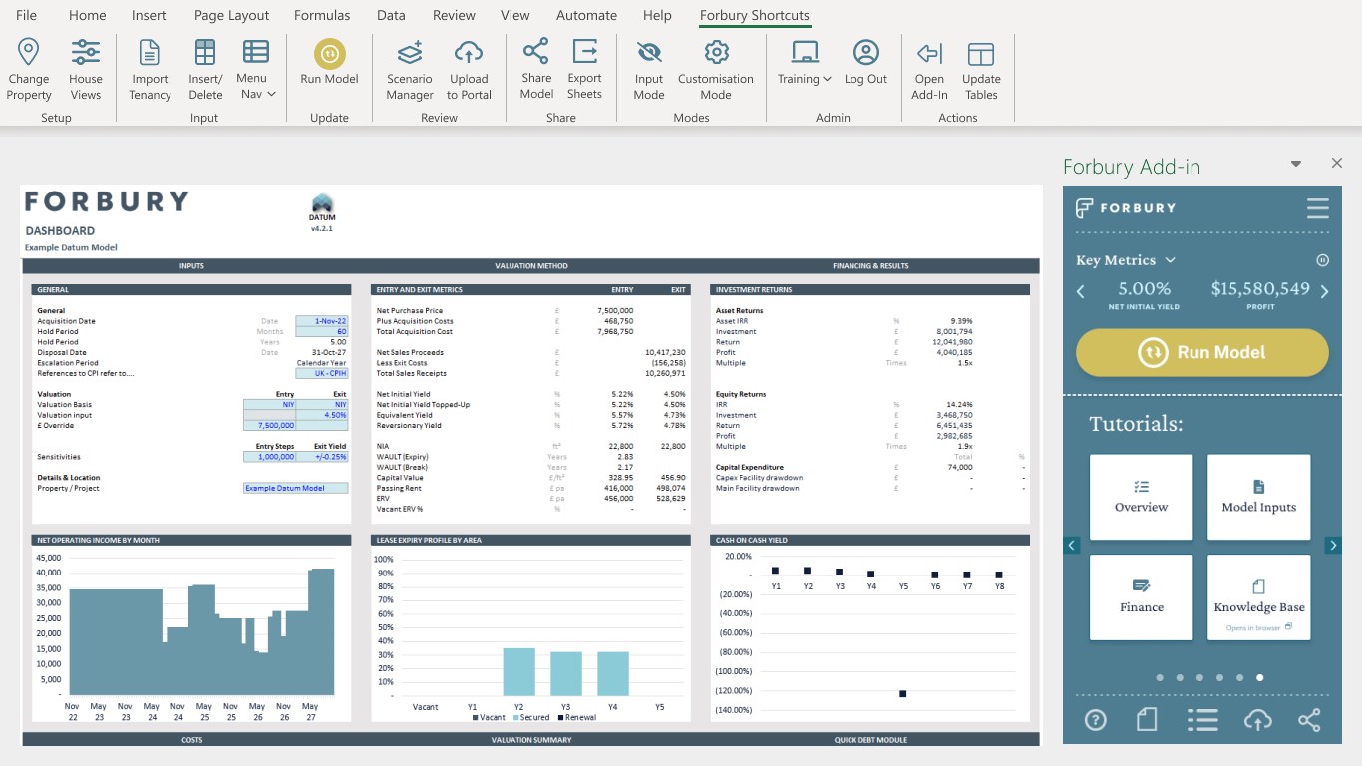Screen dimensions: 1362x766
Task: Switch to the Insert tab
Action: [149, 15]
